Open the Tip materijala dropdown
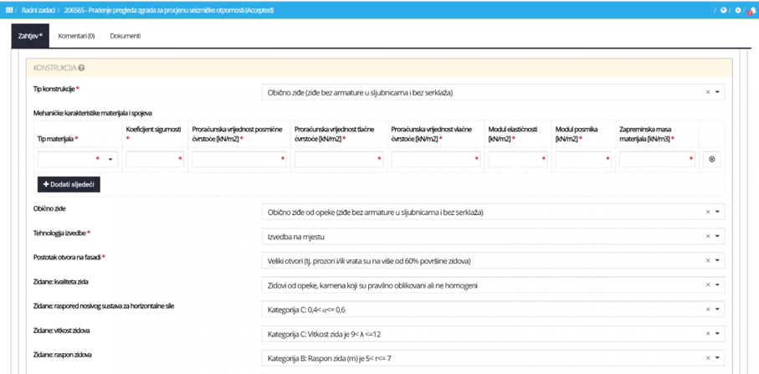Image resolution: width=759 pixels, height=374 pixels. click(x=78, y=159)
